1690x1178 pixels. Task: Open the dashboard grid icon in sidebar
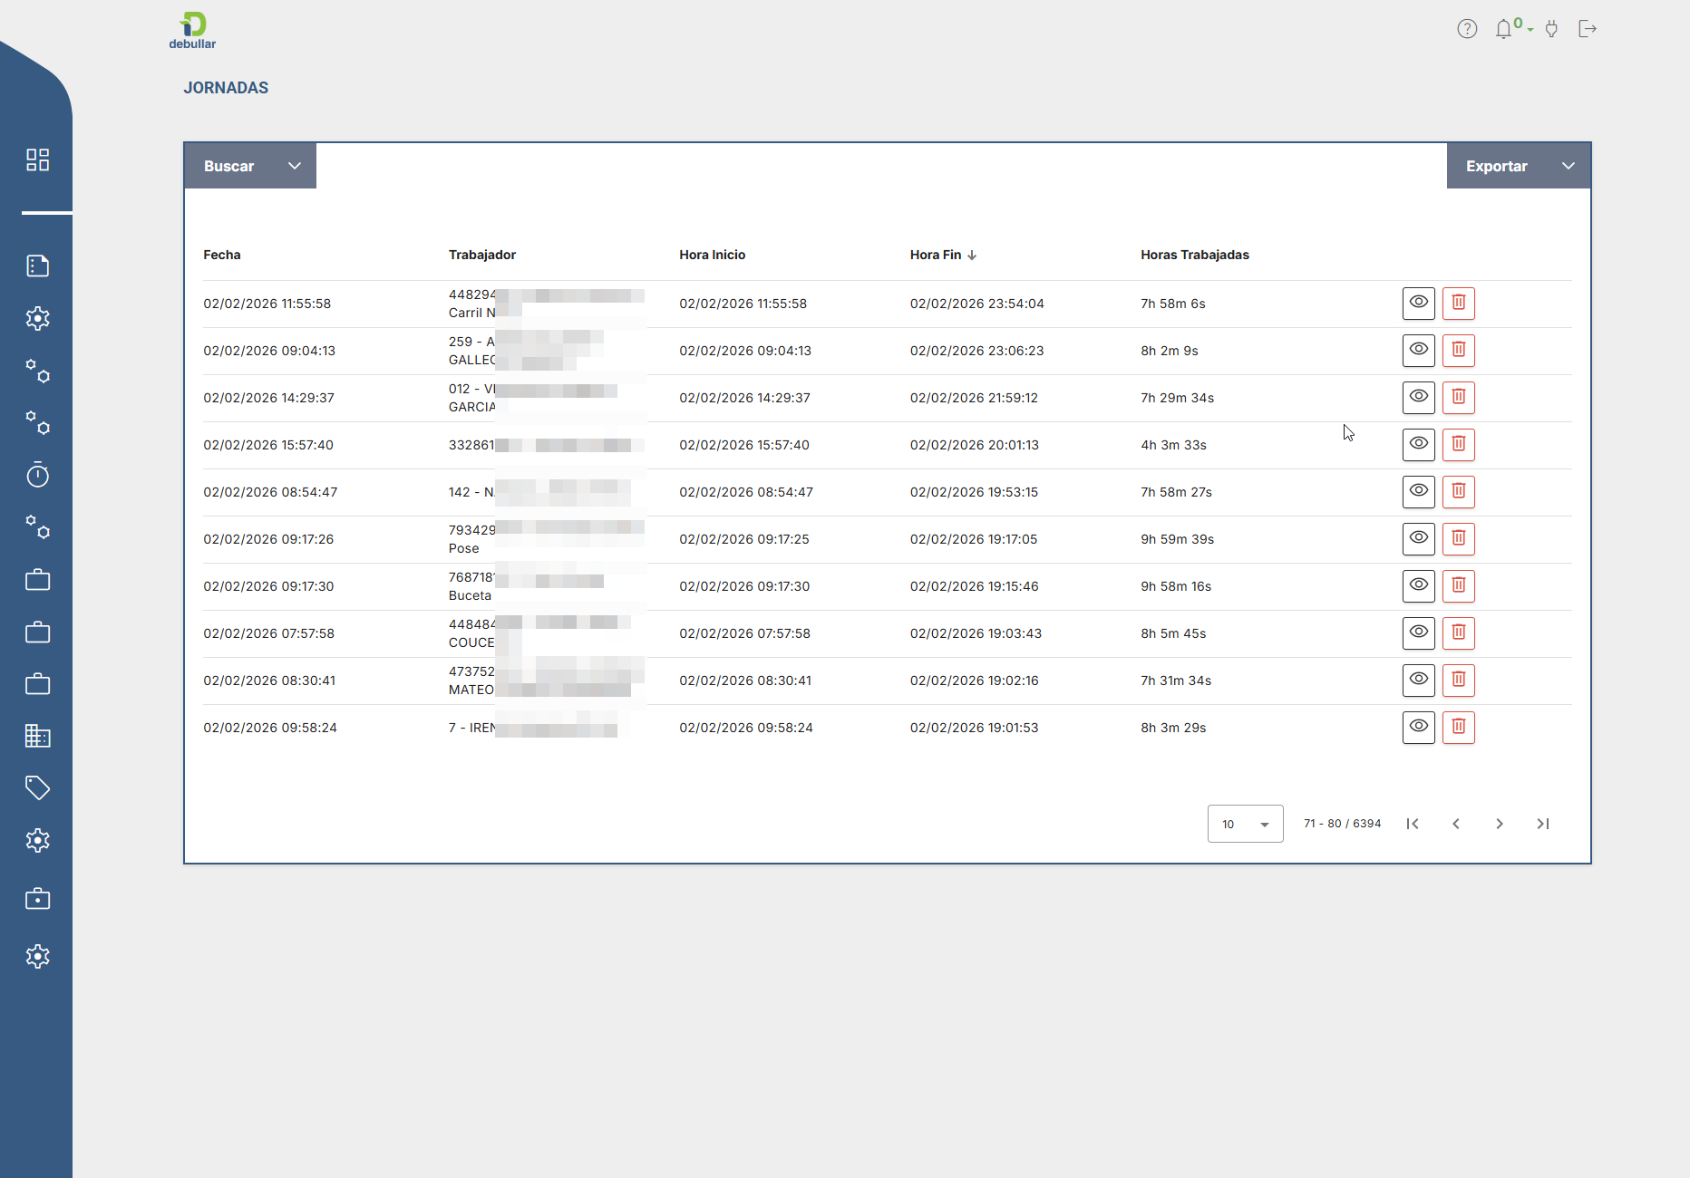pos(37,160)
